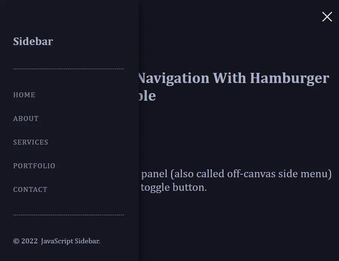Click the copyright notice at the bottom
The image size is (339, 261).
pos(56,241)
